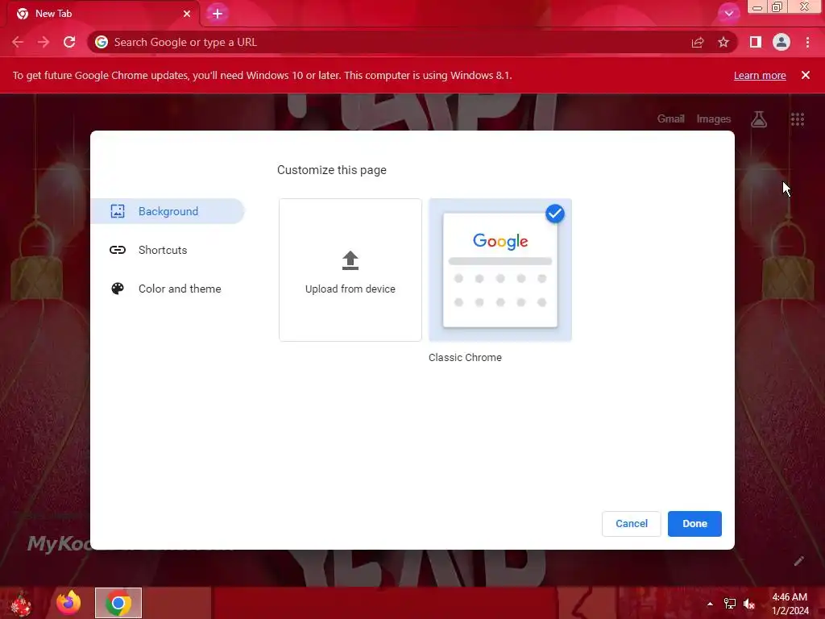Dismiss the Windows update info bar
The height and width of the screenshot is (619, 825).
pyautogui.click(x=806, y=75)
